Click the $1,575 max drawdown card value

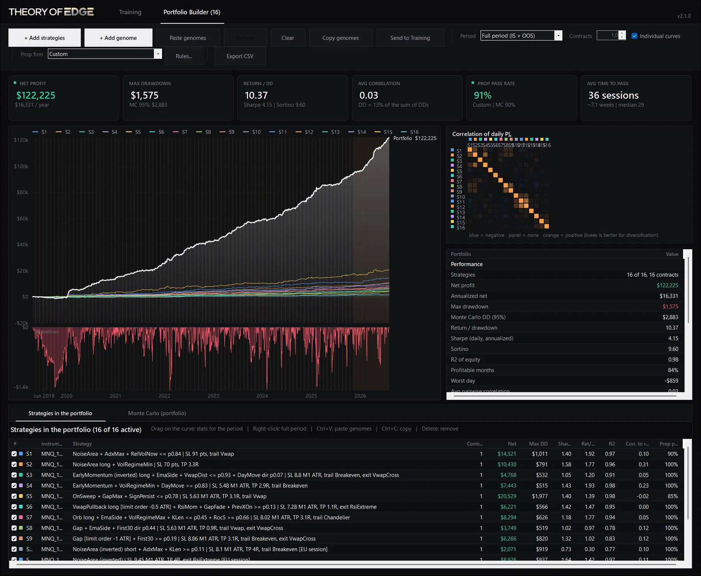[144, 95]
